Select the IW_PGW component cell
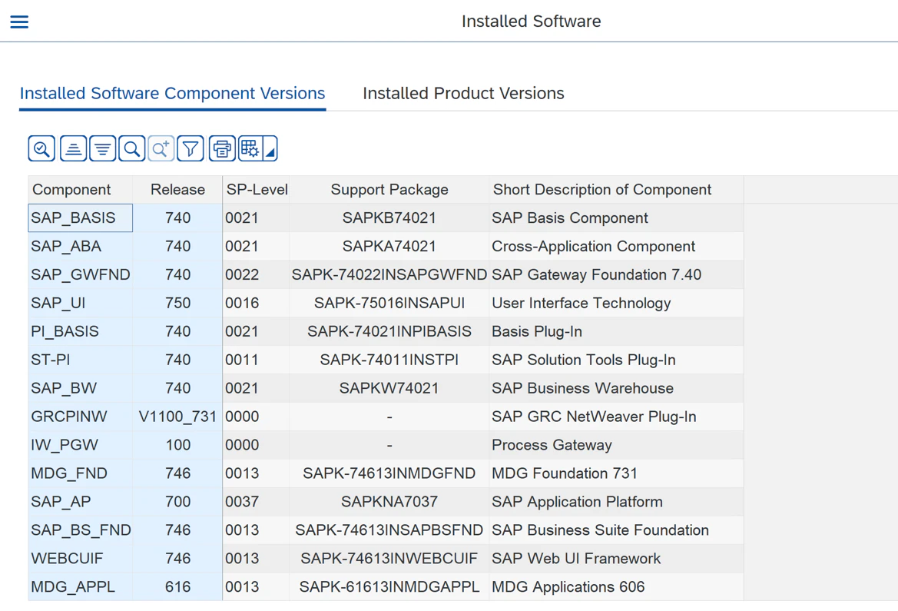 point(80,445)
